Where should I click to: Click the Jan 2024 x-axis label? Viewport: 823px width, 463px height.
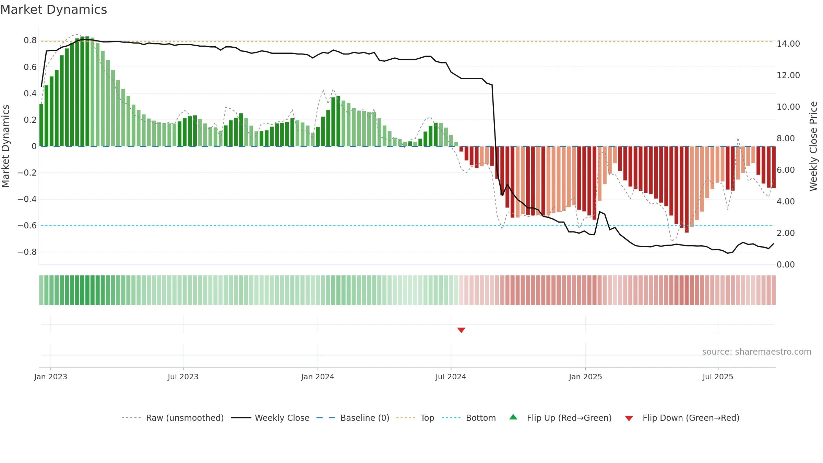point(318,377)
